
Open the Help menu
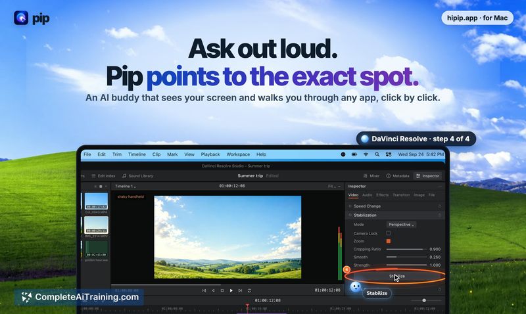click(x=261, y=154)
